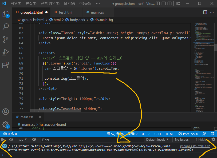Open the .navbar-brand breadcrumb segment
The image size is (217, 158).
point(53,124)
